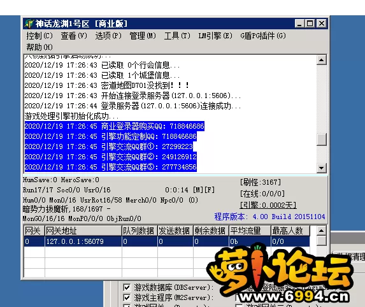The image size is (365, 307).
Task: Open the G盾PG插件(G) menu
Action: click(x=263, y=36)
